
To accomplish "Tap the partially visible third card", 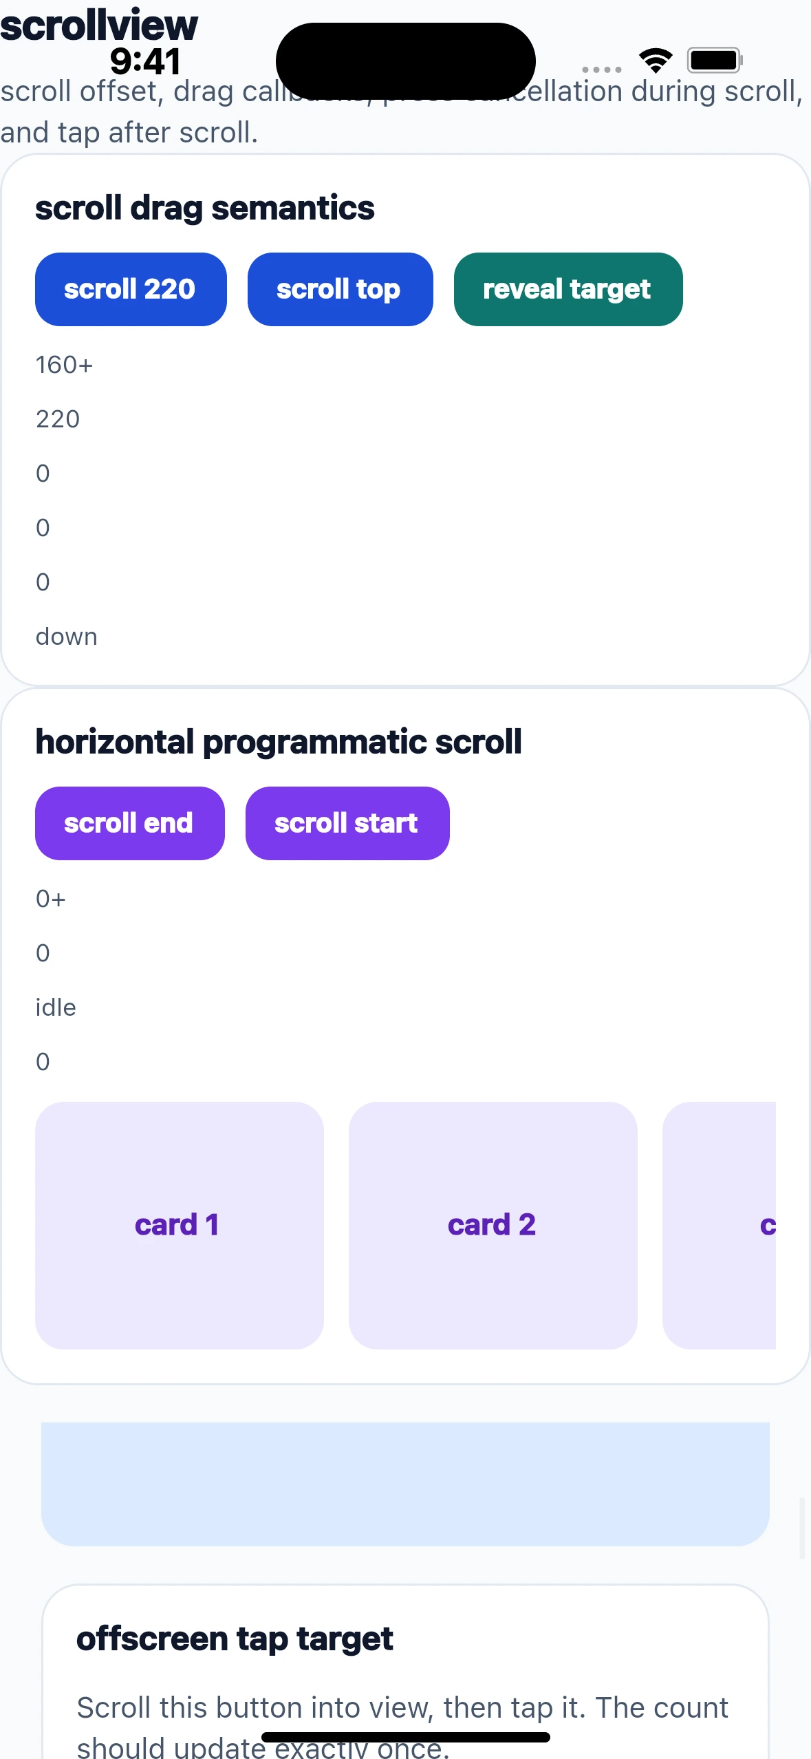I will pyautogui.click(x=720, y=1225).
